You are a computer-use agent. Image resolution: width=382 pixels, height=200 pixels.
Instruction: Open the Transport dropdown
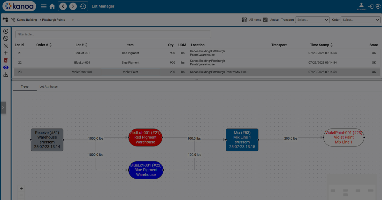click(x=312, y=20)
